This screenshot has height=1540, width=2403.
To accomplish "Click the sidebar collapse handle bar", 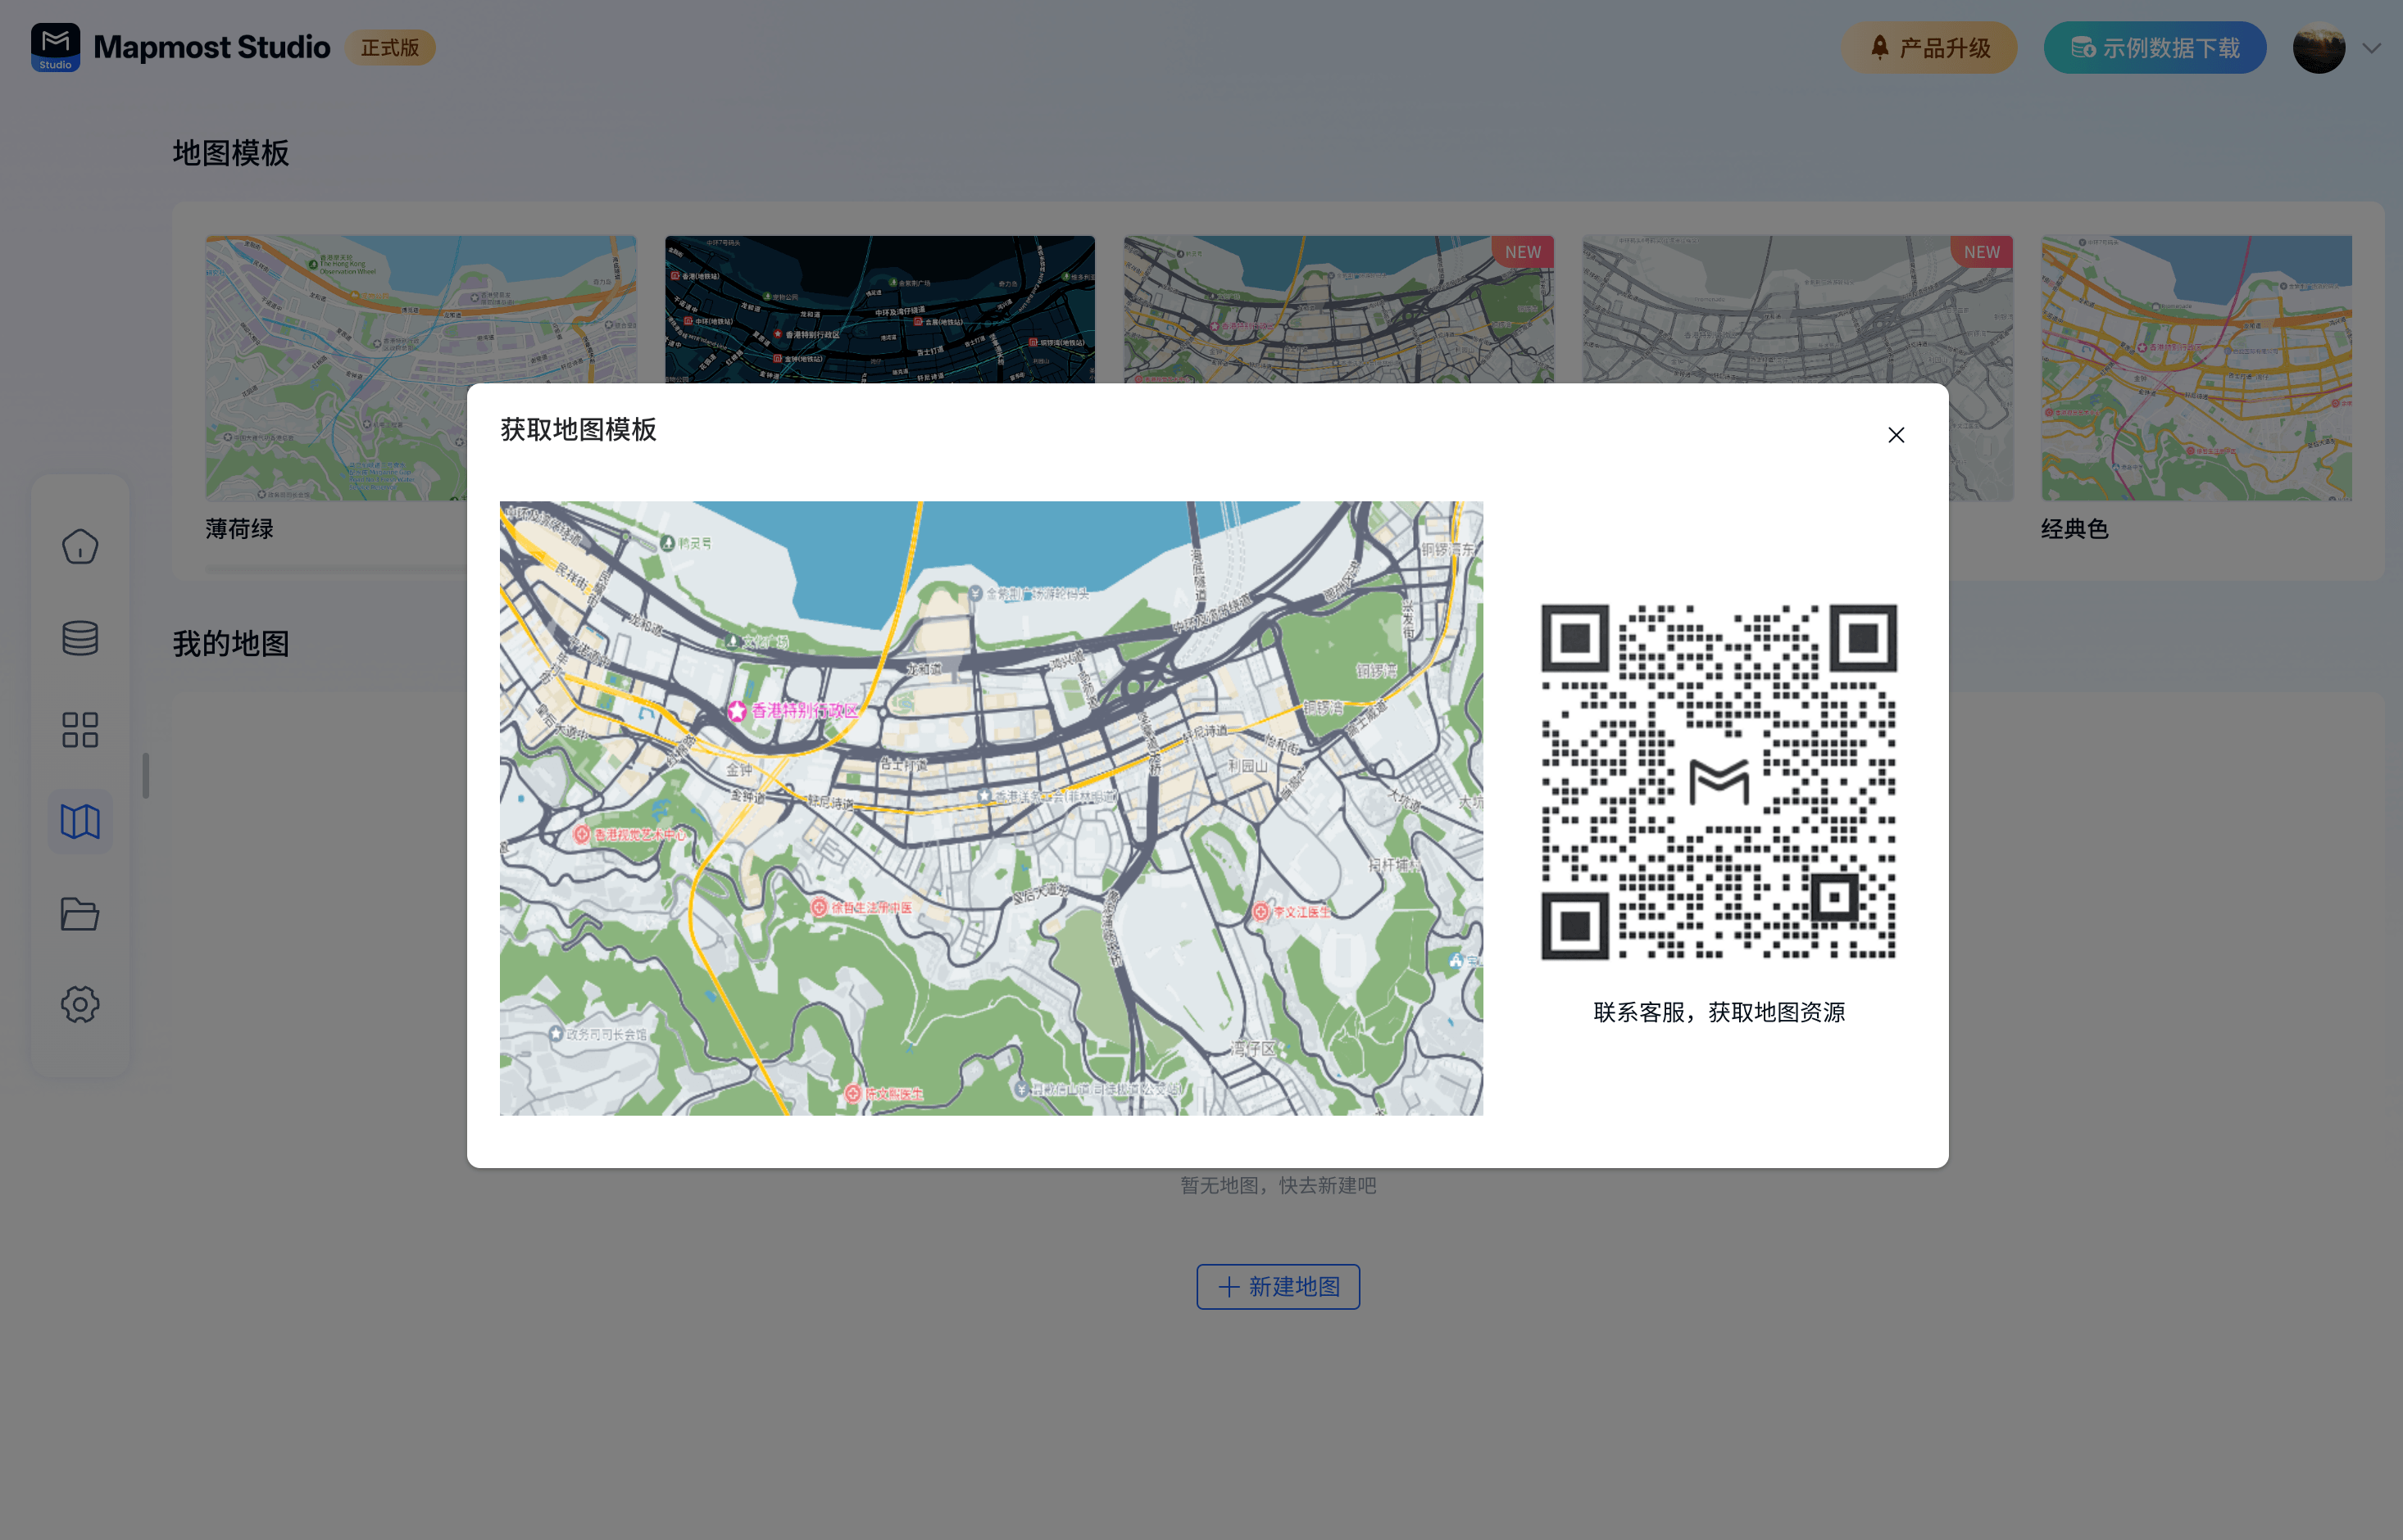I will 146,776.
